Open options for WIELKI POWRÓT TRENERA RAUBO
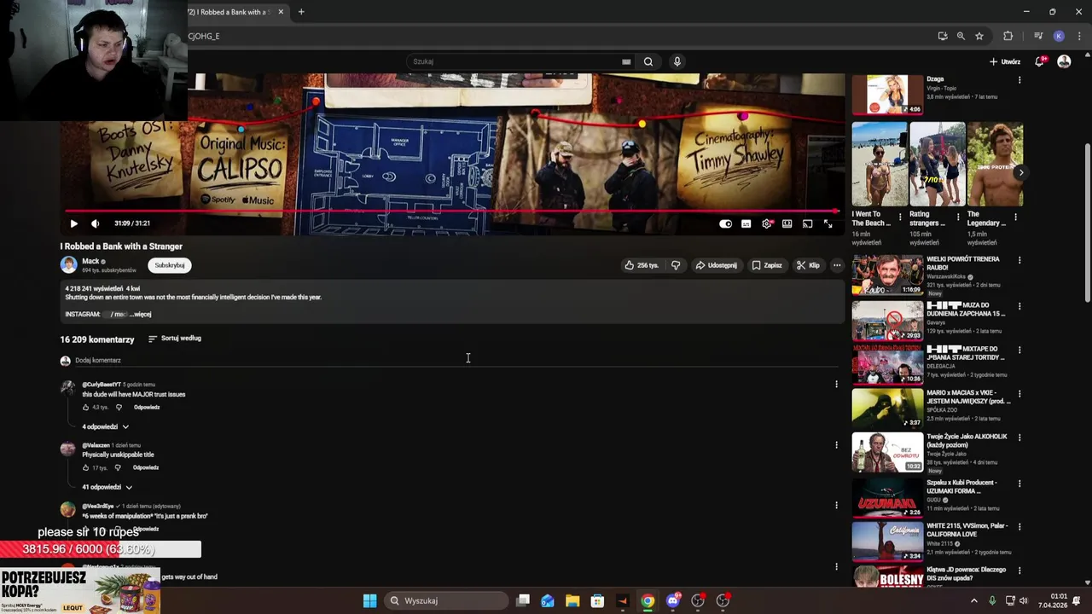The width and height of the screenshot is (1092, 614). pos(1019,261)
